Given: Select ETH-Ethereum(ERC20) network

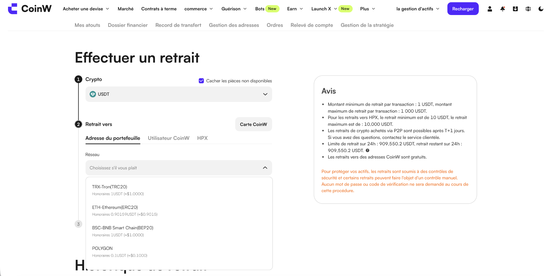Looking at the screenshot, I should (x=179, y=211).
